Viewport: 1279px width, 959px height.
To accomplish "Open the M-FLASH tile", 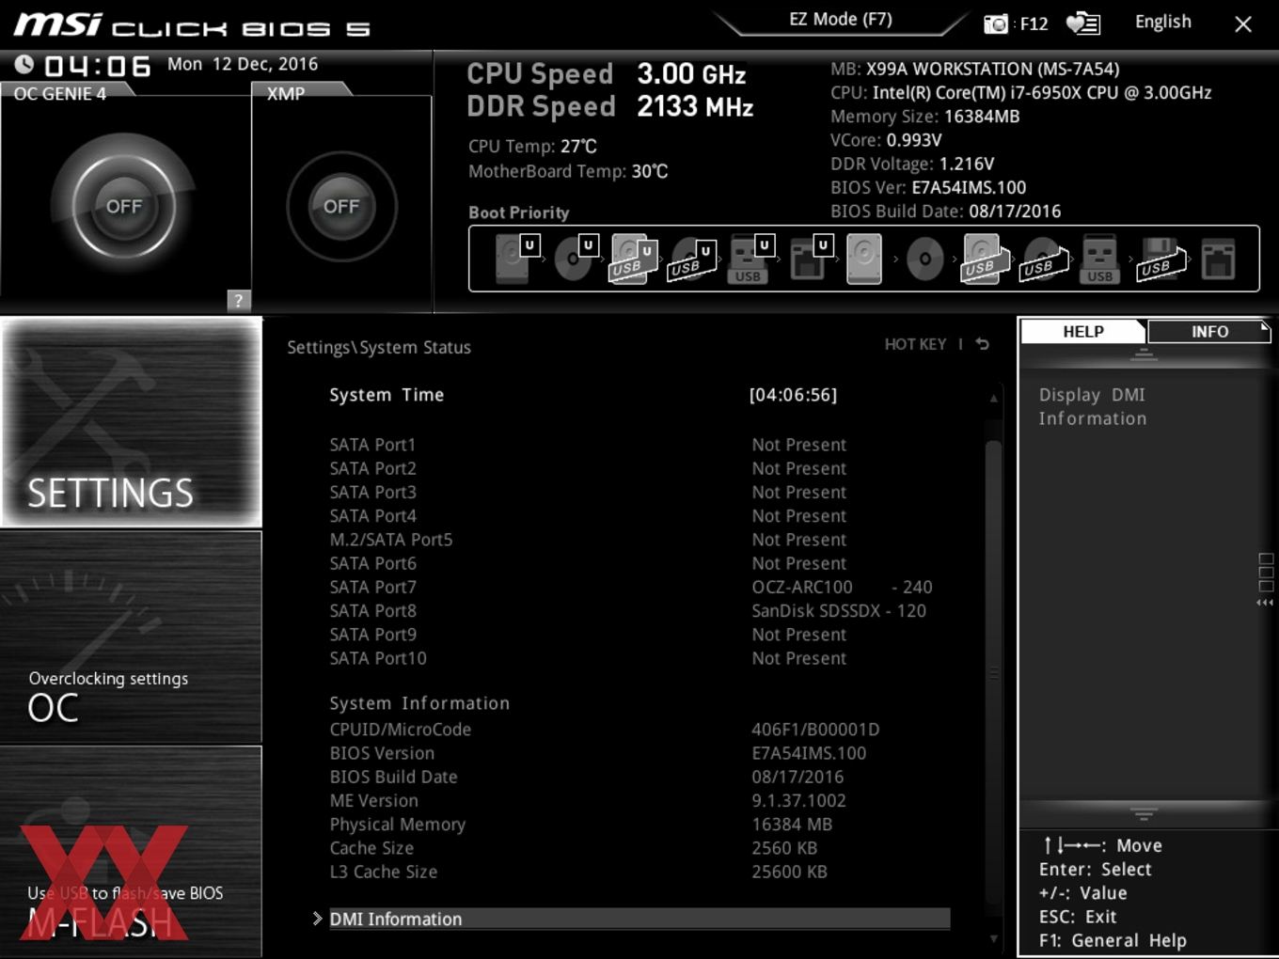I will pyautogui.click(x=132, y=852).
